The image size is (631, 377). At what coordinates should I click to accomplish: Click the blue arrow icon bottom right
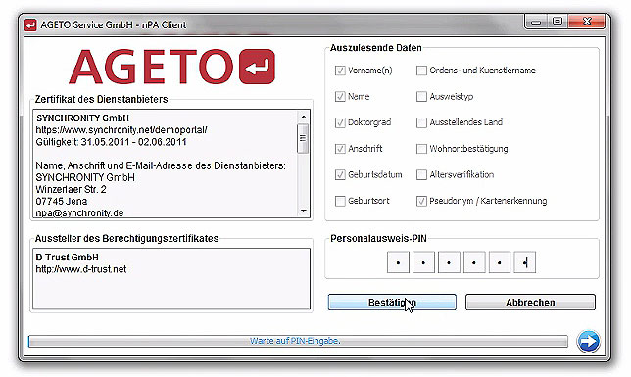coord(588,341)
